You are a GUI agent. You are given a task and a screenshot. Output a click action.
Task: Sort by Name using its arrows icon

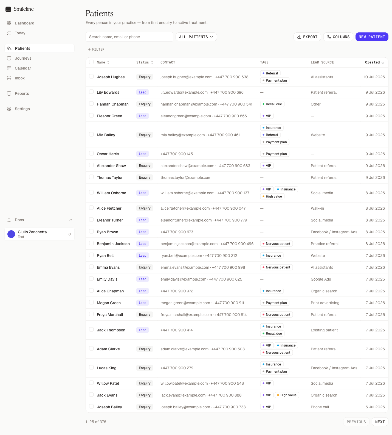click(x=108, y=62)
